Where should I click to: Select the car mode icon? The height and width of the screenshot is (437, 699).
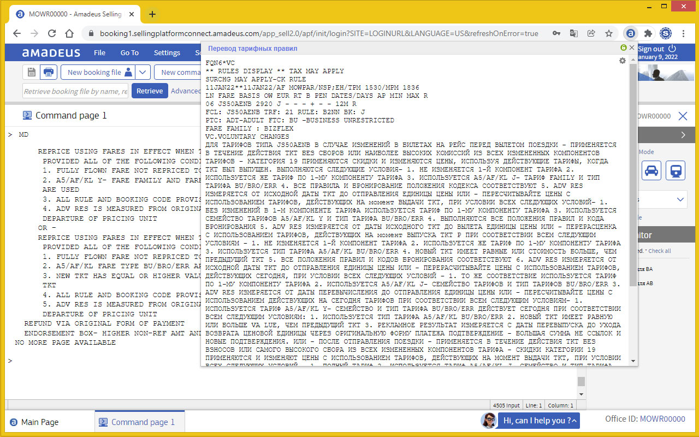(651, 170)
